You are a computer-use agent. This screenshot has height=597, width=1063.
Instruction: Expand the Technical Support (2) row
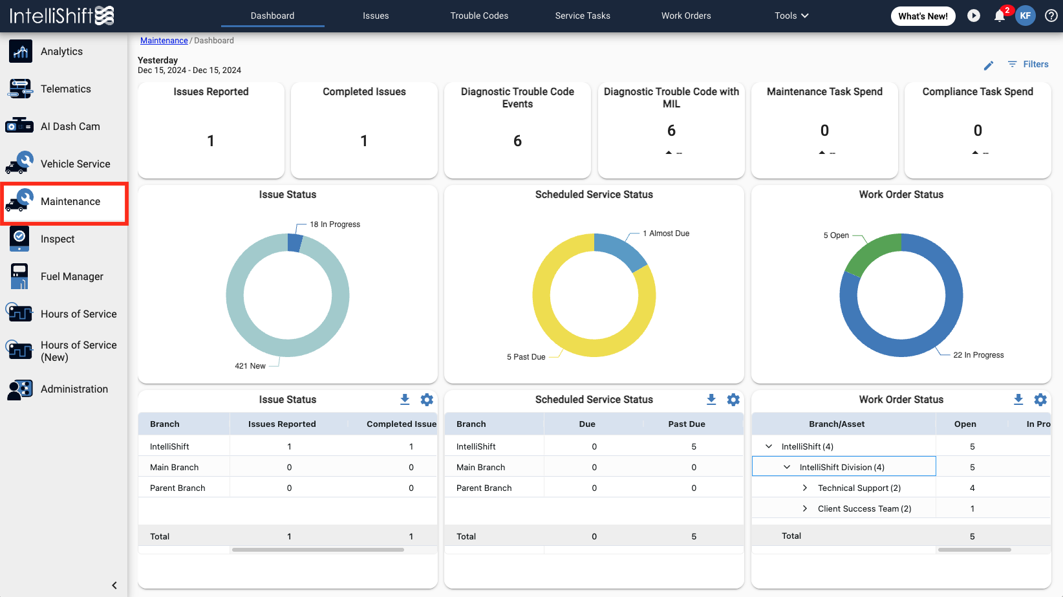click(805, 488)
